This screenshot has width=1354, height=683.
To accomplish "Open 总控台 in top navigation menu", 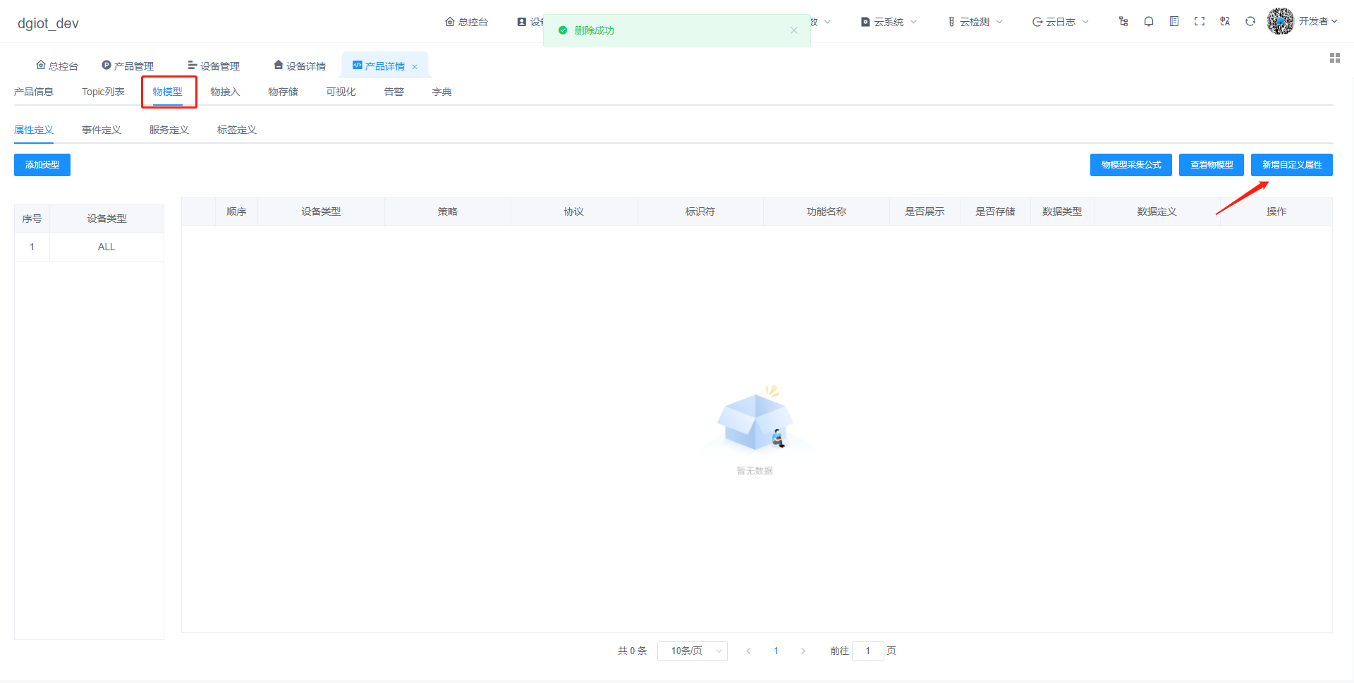I will pyautogui.click(x=466, y=22).
